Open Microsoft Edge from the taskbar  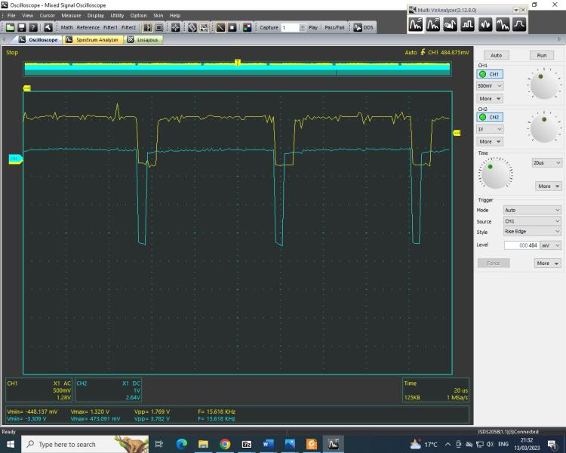pos(182,444)
